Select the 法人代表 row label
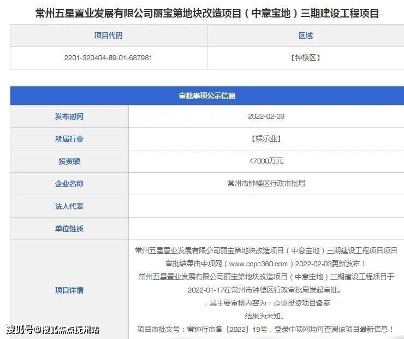This screenshot has width=404, height=339. [x=69, y=206]
